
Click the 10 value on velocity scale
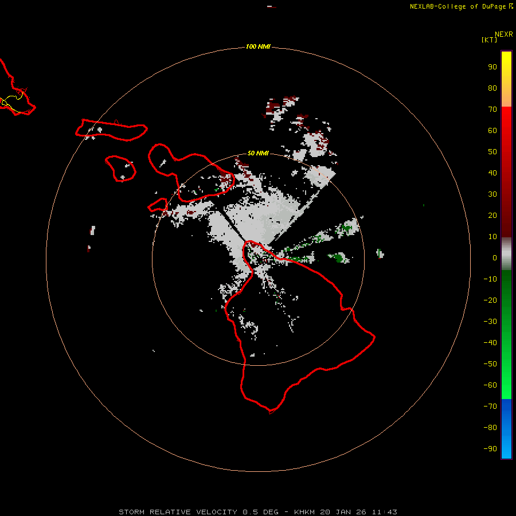[492, 237]
